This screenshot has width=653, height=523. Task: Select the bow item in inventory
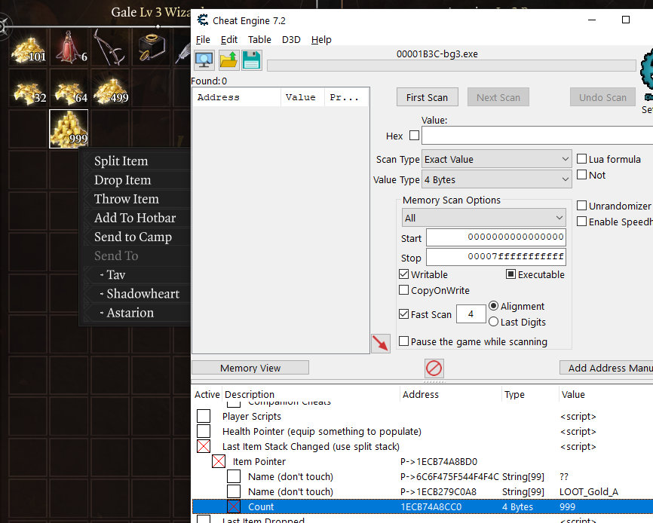pos(109,48)
